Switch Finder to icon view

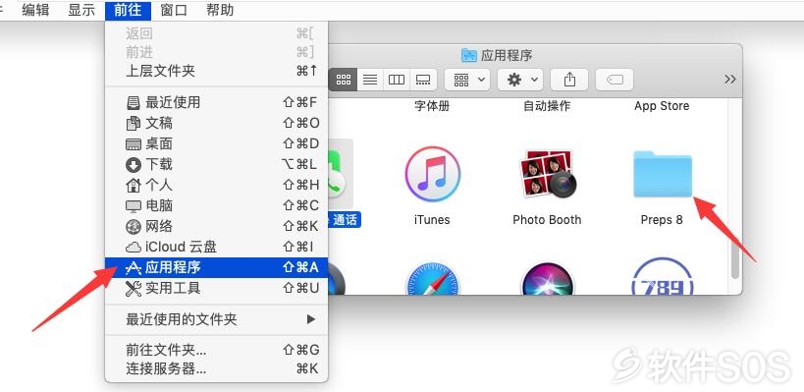[343, 80]
